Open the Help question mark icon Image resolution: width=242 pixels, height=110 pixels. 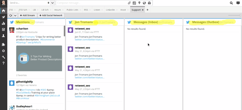tap(3, 63)
